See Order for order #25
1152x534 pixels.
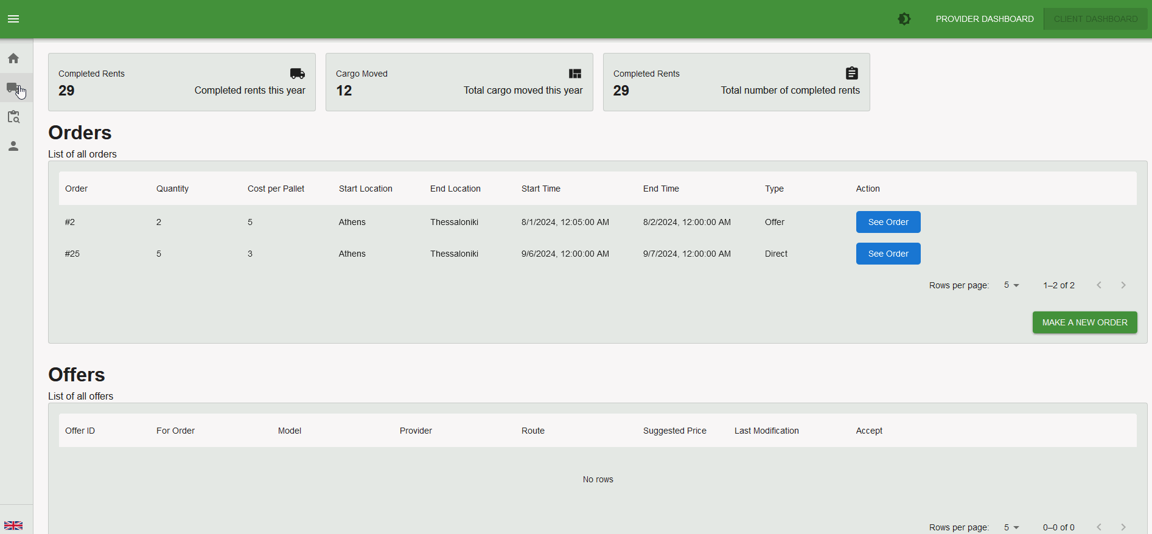click(888, 254)
